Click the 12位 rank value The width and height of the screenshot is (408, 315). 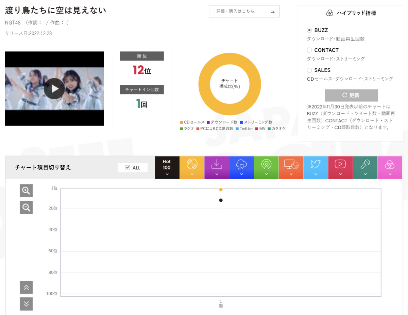142,70
